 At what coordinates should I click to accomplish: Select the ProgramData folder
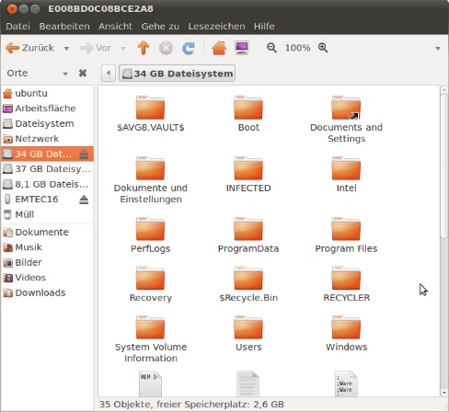pyautogui.click(x=248, y=235)
